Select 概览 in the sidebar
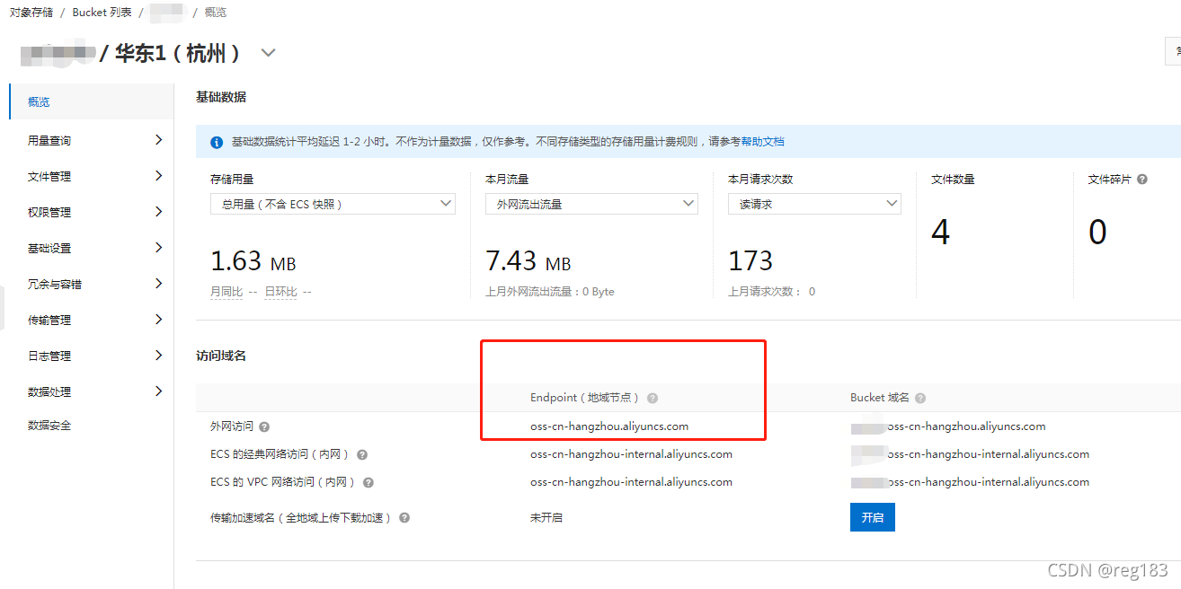Image resolution: width=1181 pixels, height=589 pixels. [91, 101]
